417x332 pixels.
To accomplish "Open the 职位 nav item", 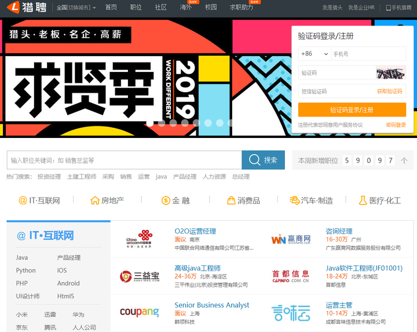I will pyautogui.click(x=136, y=7).
